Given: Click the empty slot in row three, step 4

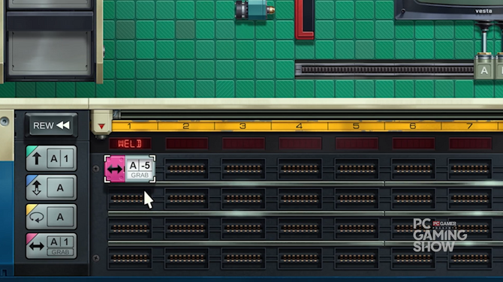Looking at the screenshot, I should [x=300, y=229].
